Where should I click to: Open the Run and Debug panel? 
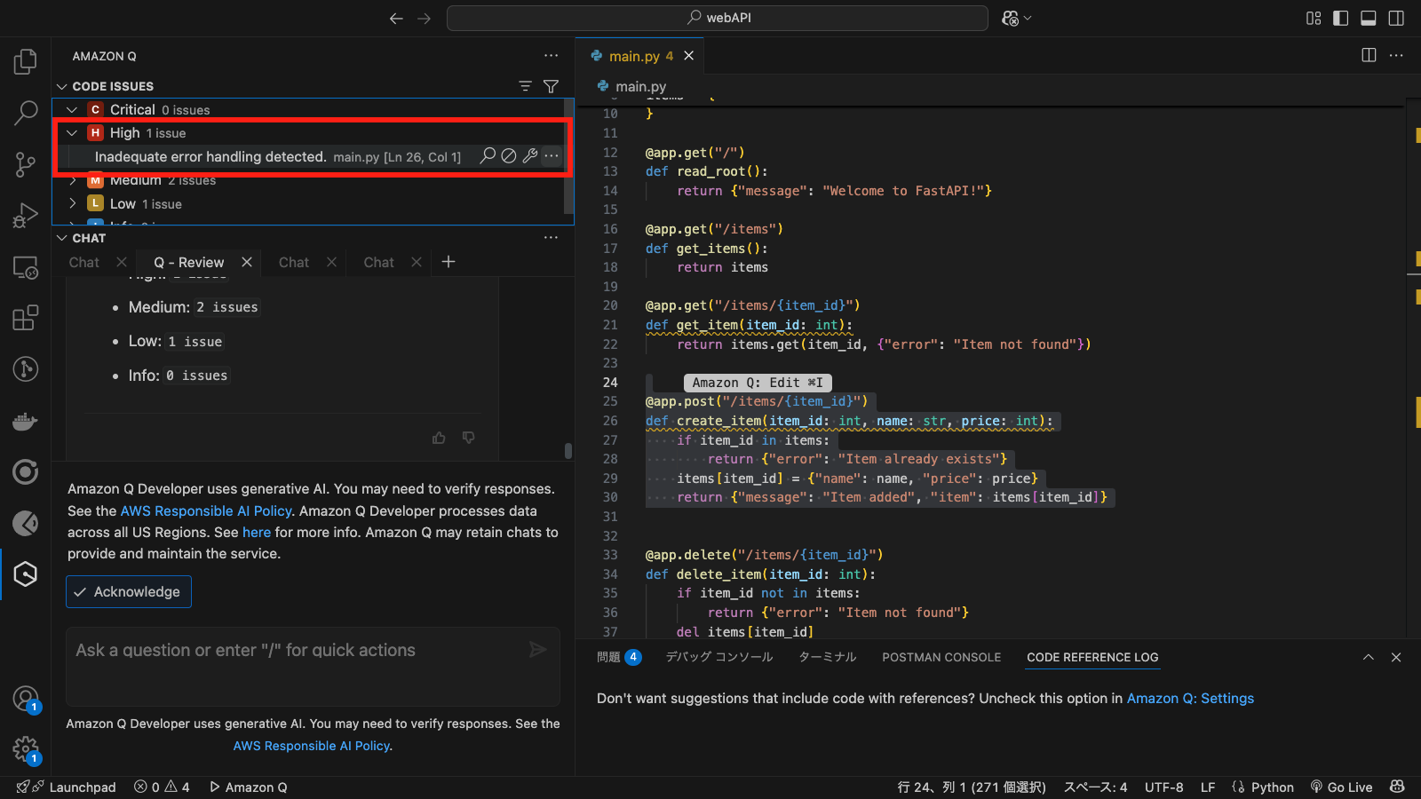[x=26, y=215]
